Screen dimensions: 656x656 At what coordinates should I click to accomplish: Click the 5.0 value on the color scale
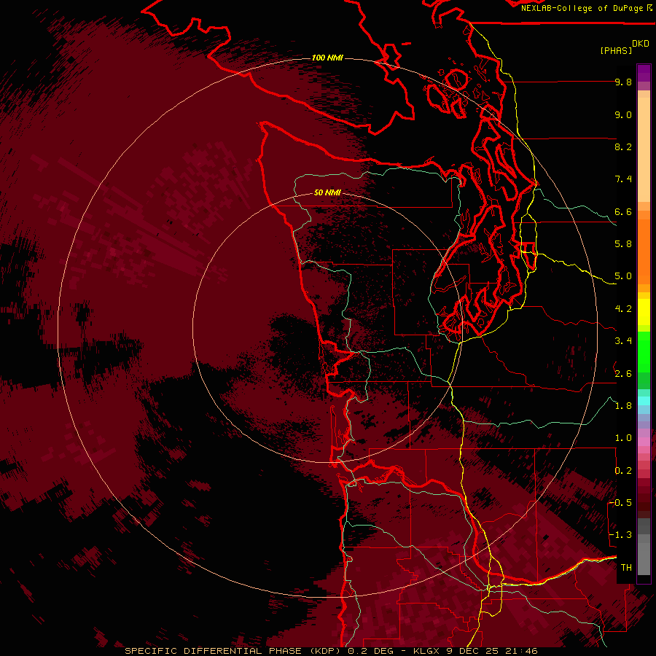[623, 276]
